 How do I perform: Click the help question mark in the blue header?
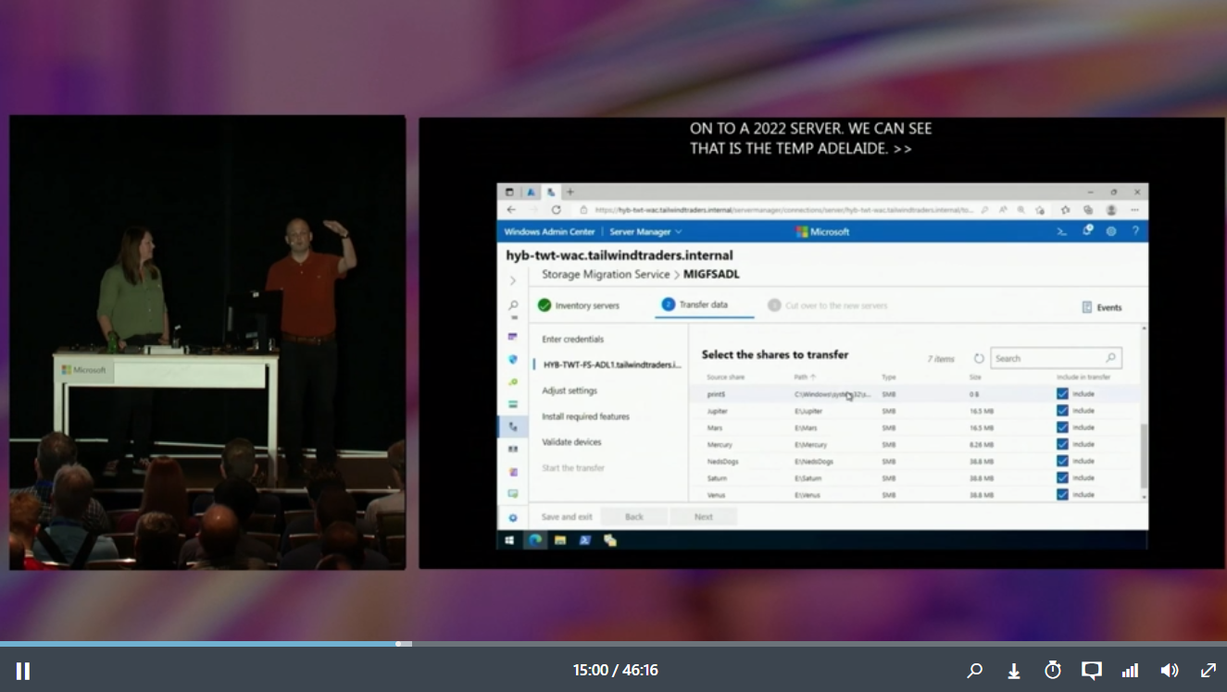pyautogui.click(x=1135, y=230)
